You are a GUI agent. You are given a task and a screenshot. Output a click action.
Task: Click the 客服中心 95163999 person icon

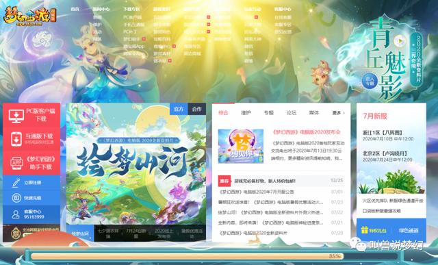[x=16, y=214]
